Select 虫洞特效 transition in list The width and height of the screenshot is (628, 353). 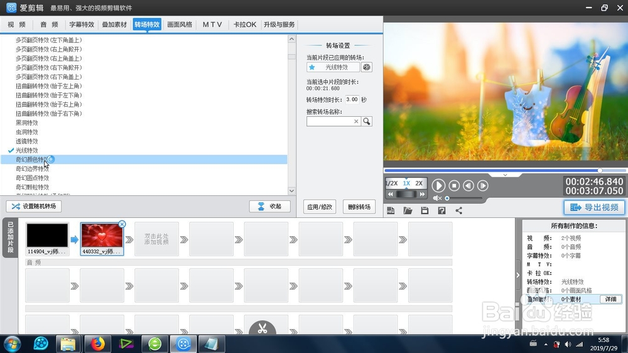(27, 132)
